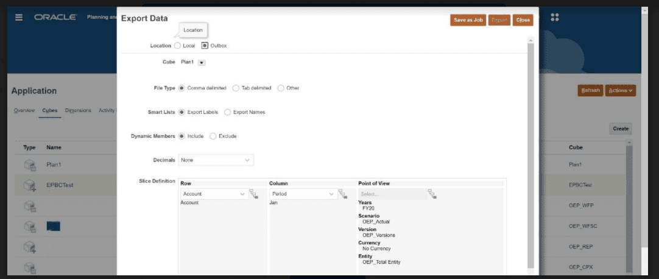This screenshot has width=659, height=279.
Task: Click the cube icon beside EPBCTest
Action: tap(30, 185)
